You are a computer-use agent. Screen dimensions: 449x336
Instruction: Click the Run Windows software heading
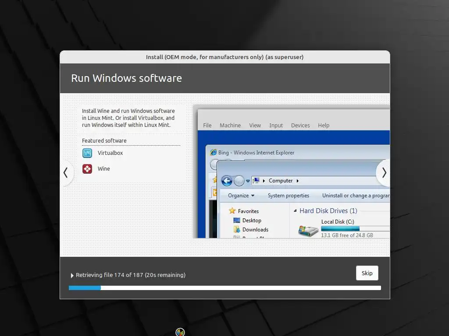[x=126, y=78]
